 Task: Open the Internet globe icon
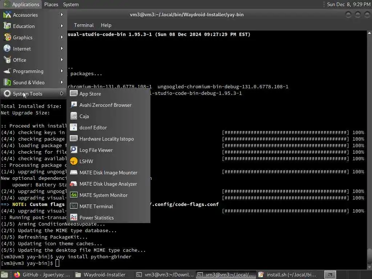click(x=7, y=48)
